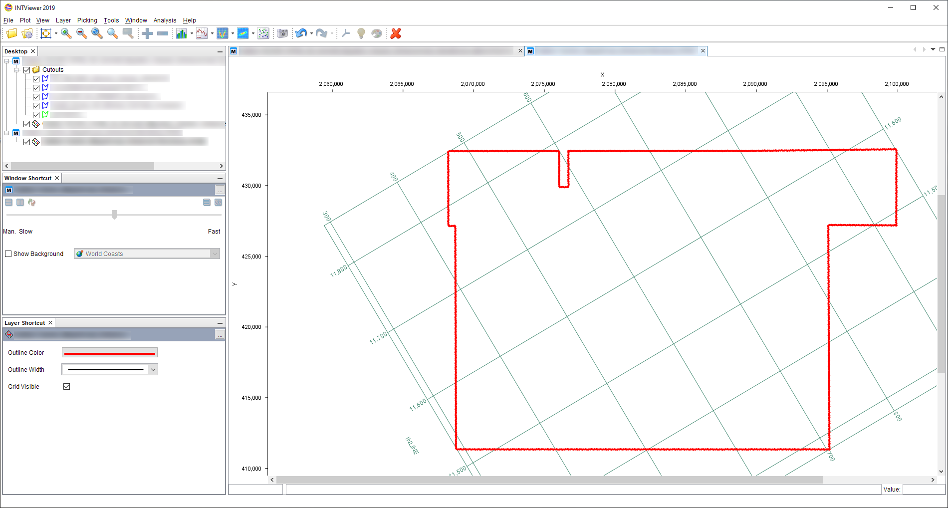The image size is (948, 508).
Task: Open a file with the yellow folder icon
Action: point(11,33)
